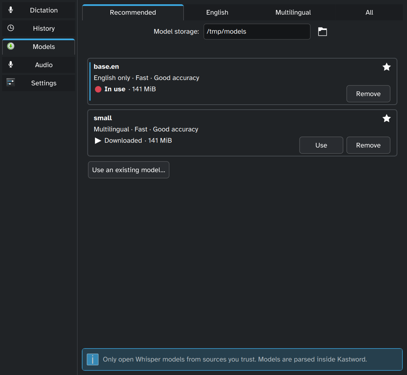This screenshot has height=375, width=407.
Task: Click the 'In use' status text
Action: (x=115, y=89)
